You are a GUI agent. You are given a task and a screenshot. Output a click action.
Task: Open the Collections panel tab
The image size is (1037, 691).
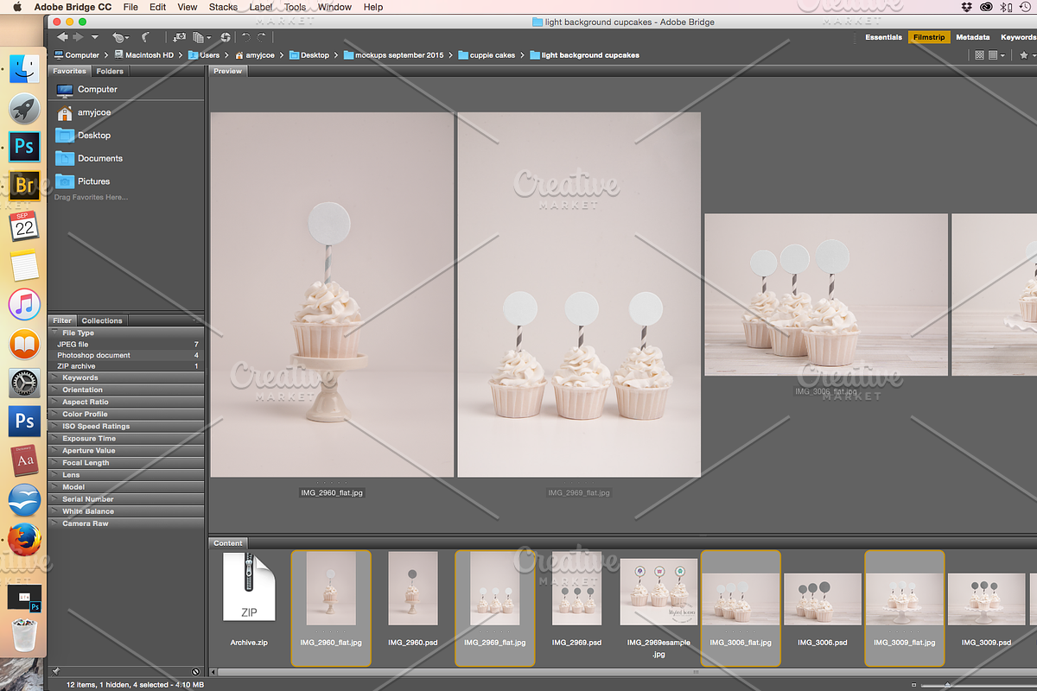102,320
